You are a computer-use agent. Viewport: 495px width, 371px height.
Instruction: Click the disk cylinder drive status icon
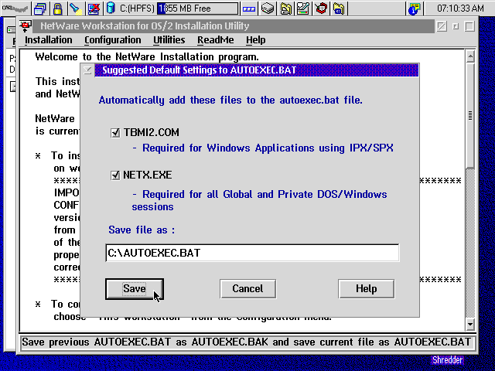click(111, 9)
